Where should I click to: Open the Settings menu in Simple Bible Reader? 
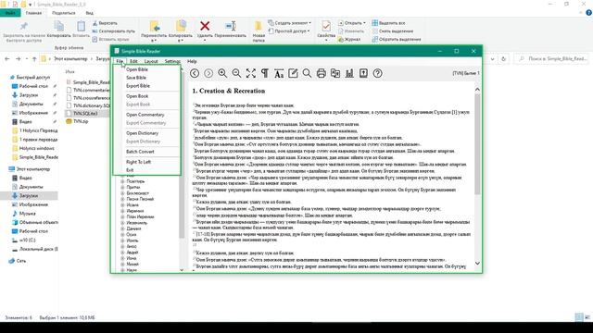point(172,61)
